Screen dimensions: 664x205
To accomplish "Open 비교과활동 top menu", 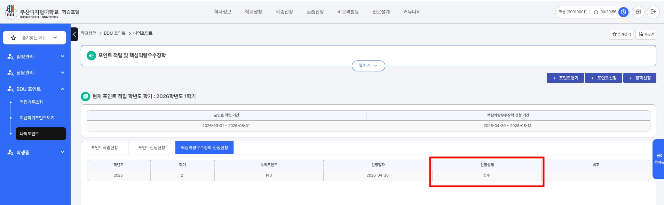I will (348, 12).
